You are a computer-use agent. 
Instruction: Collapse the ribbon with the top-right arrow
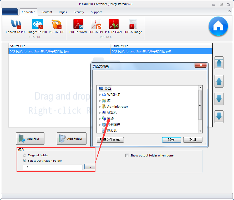coord(229,12)
